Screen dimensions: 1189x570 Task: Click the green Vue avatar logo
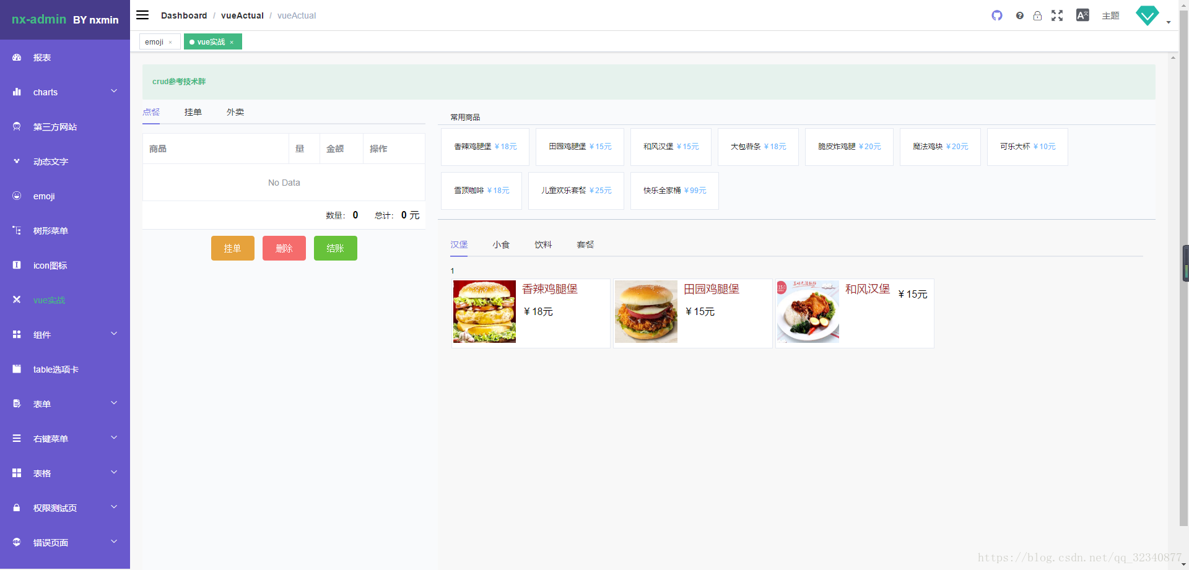click(1148, 15)
